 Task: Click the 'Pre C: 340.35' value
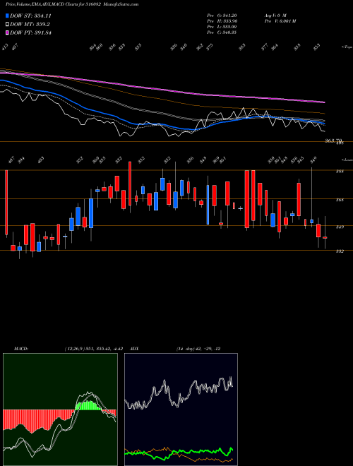point(222,32)
